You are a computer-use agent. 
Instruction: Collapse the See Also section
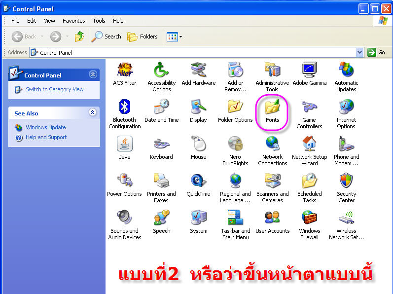[93, 112]
